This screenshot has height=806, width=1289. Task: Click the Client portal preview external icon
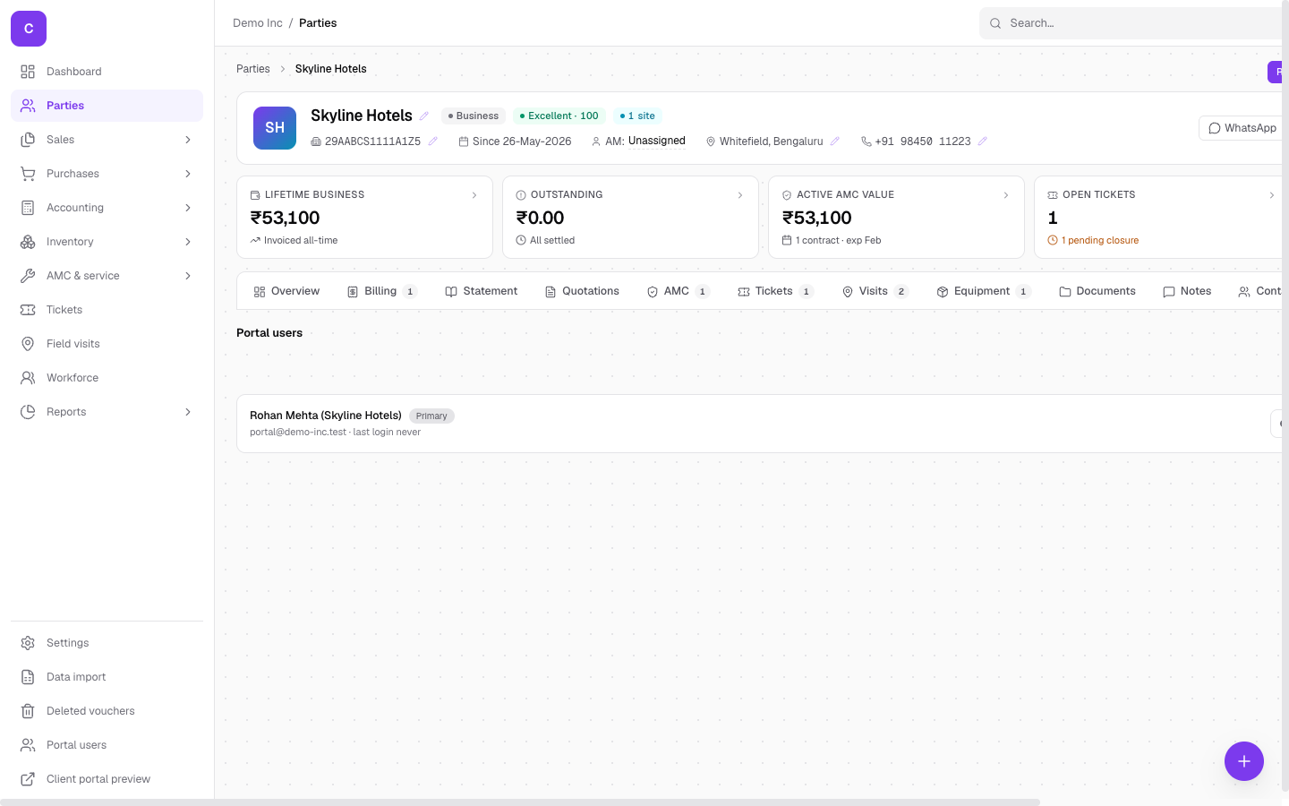(x=28, y=779)
